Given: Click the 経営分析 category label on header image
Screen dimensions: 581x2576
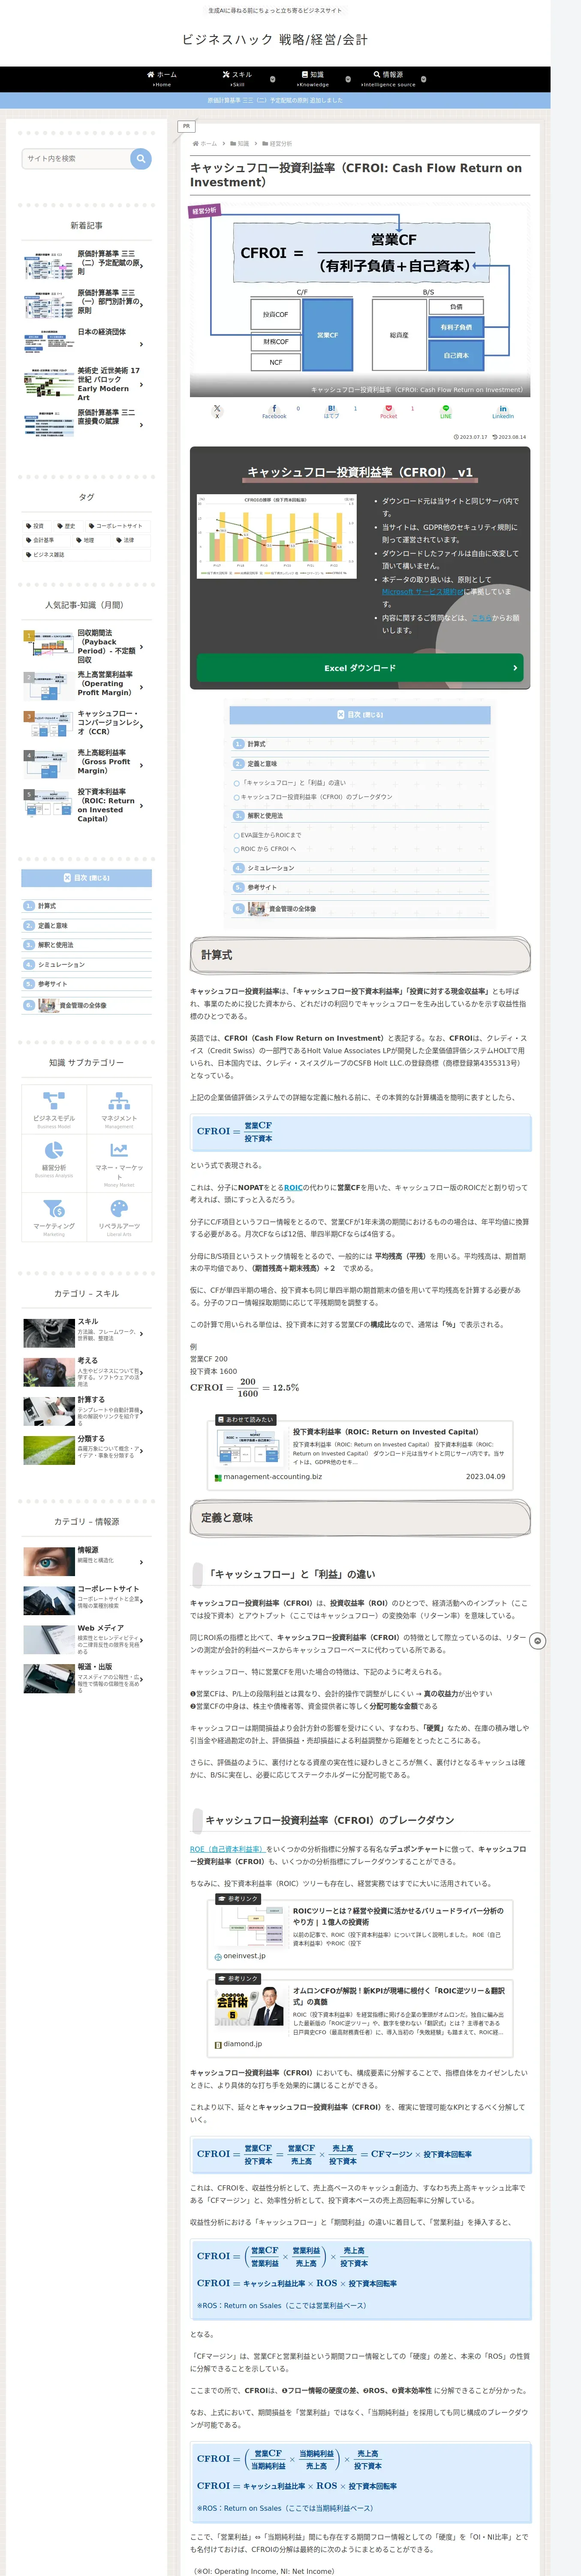Looking at the screenshot, I should [205, 210].
